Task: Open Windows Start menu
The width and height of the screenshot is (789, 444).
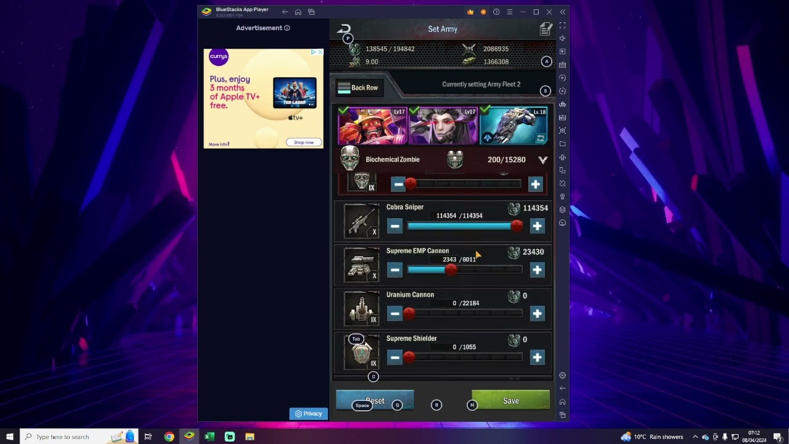Action: (10, 437)
